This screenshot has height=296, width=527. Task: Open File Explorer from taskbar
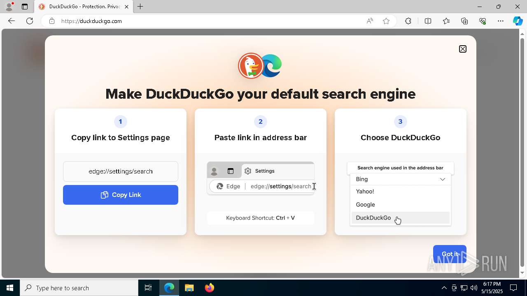pyautogui.click(x=189, y=288)
